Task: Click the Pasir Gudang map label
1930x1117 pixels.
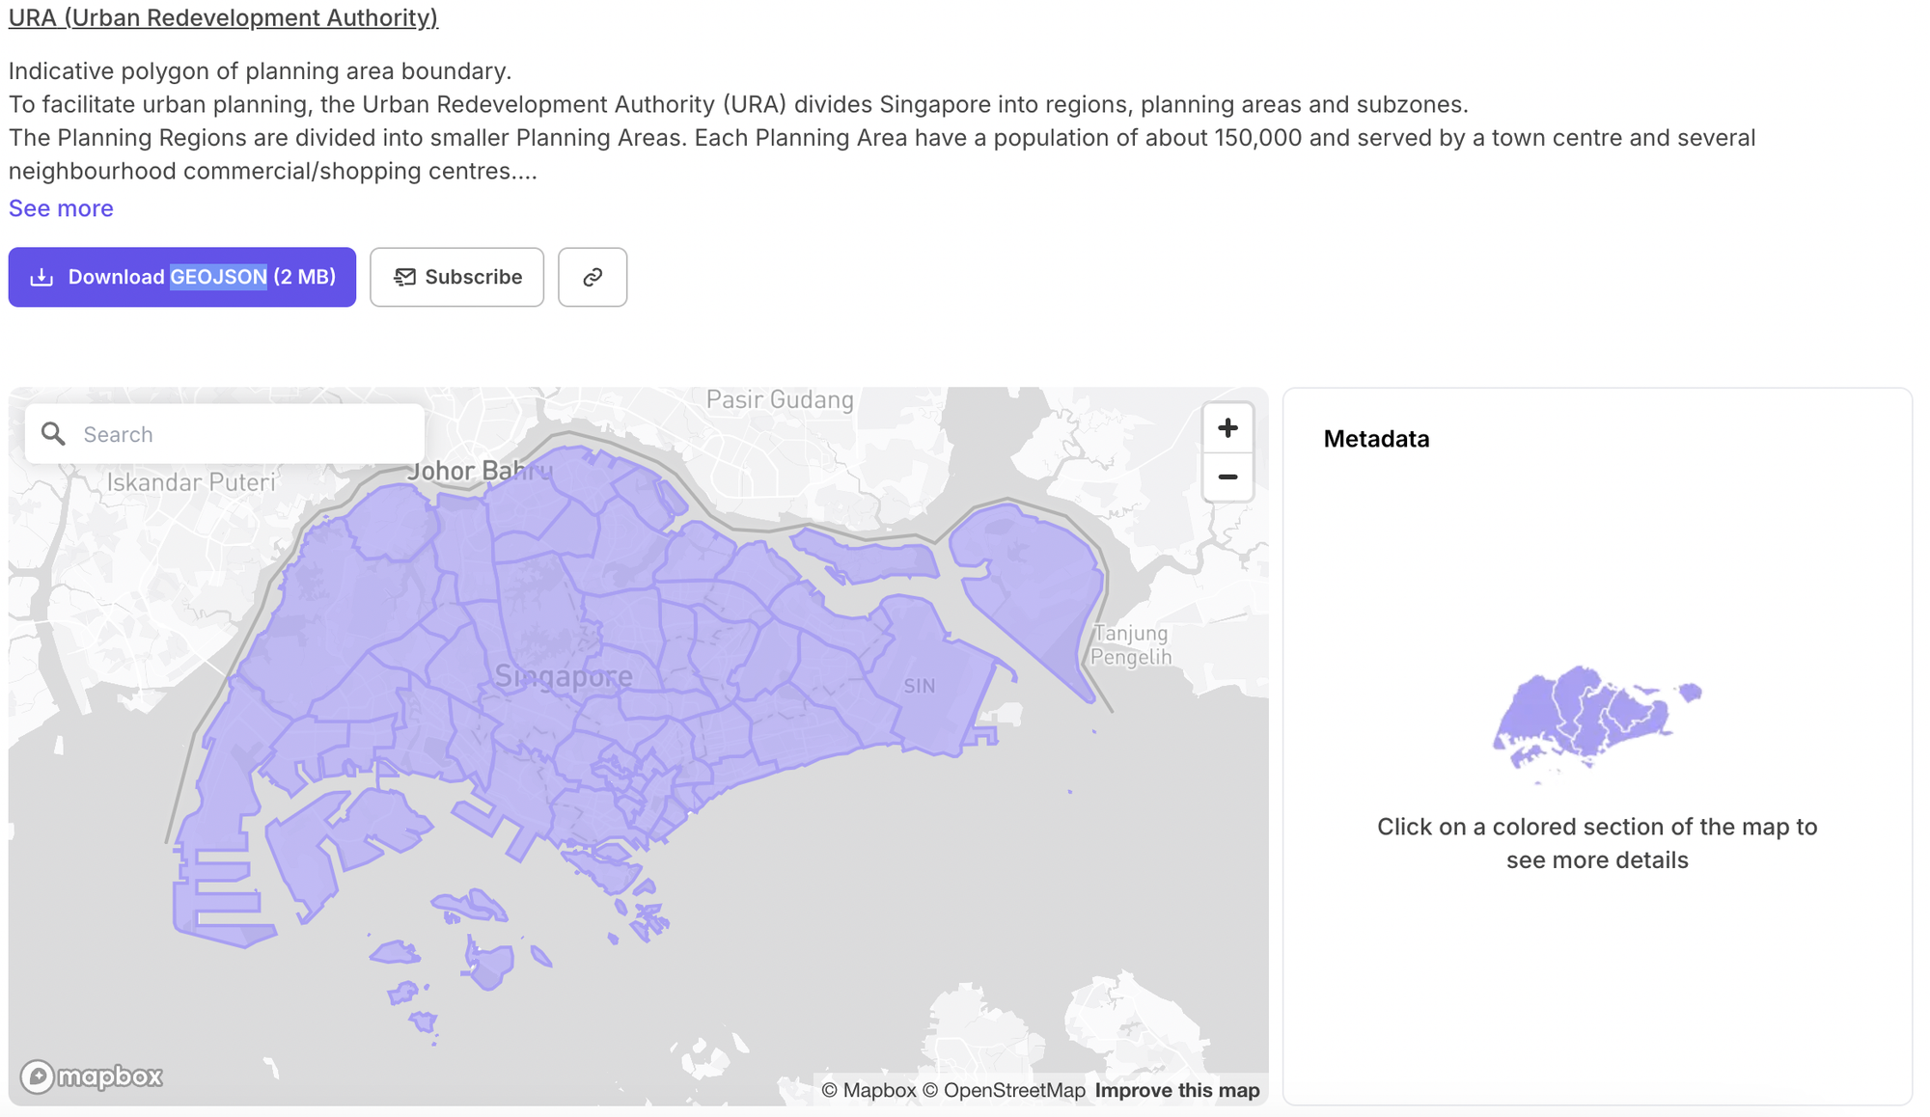Action: (780, 399)
